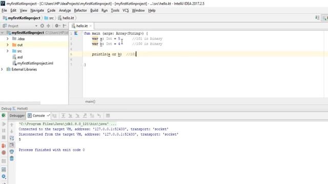Click the run to cursor icon
The width and height of the screenshot is (328, 184).
[x=99, y=116]
